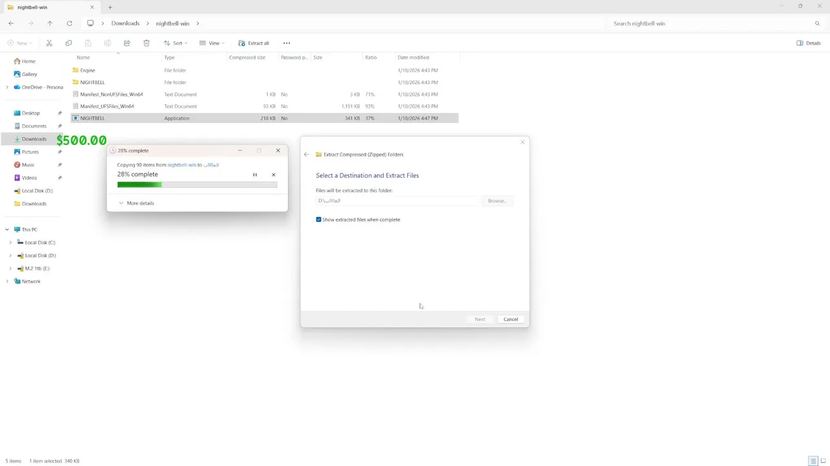Click the Share icon in the toolbar

(x=127, y=43)
